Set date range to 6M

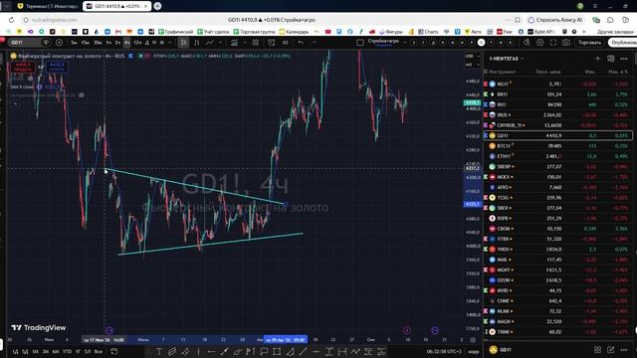[56, 351]
